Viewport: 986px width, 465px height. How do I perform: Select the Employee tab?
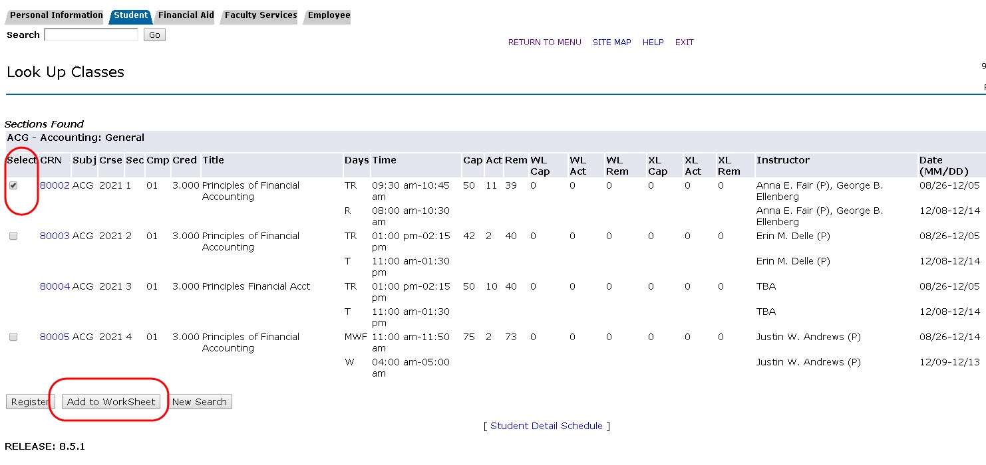[x=329, y=15]
